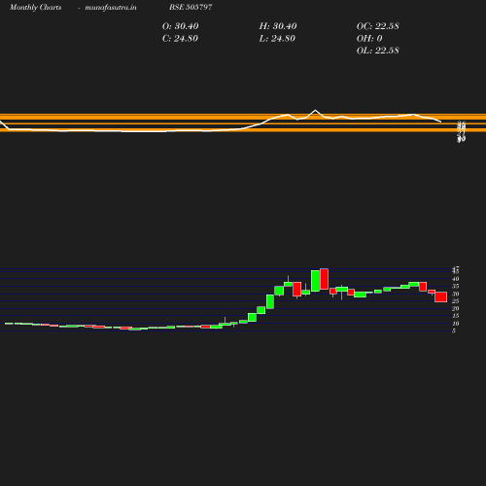
Task: Click the 'OH: 0' value
Action: pos(369,39)
